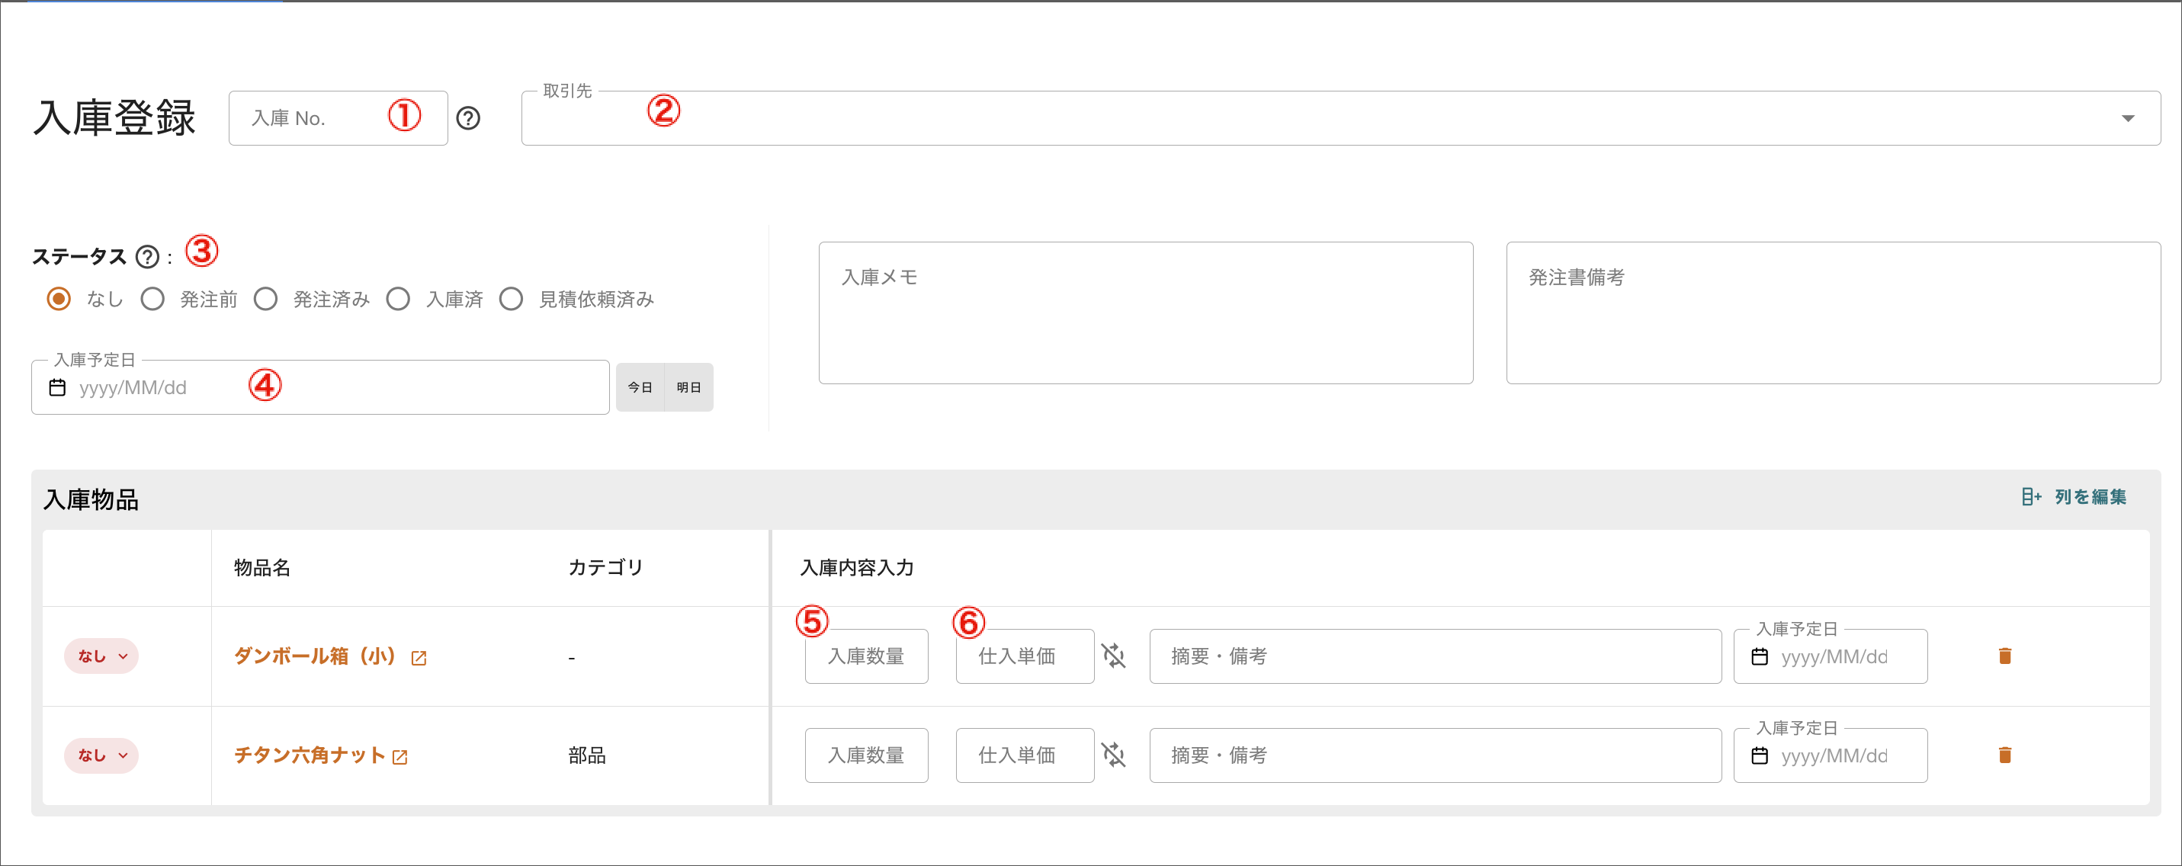Viewport: 2182px width, 866px height.
Task: Delete the チタン六角ナット row with the trash icon
Action: [x=2005, y=755]
